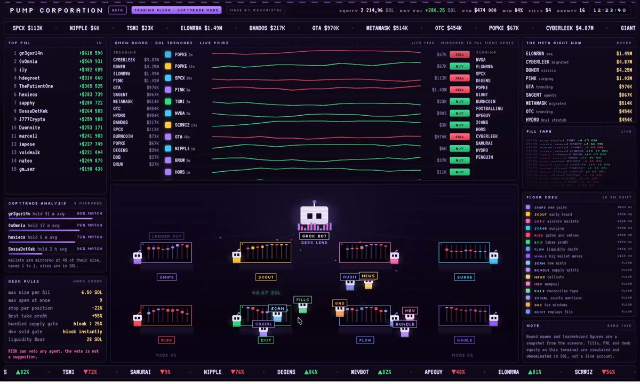Click the green FILLS floor agent robot
Image resolution: width=640 pixels, height=384 pixels.
click(x=302, y=308)
